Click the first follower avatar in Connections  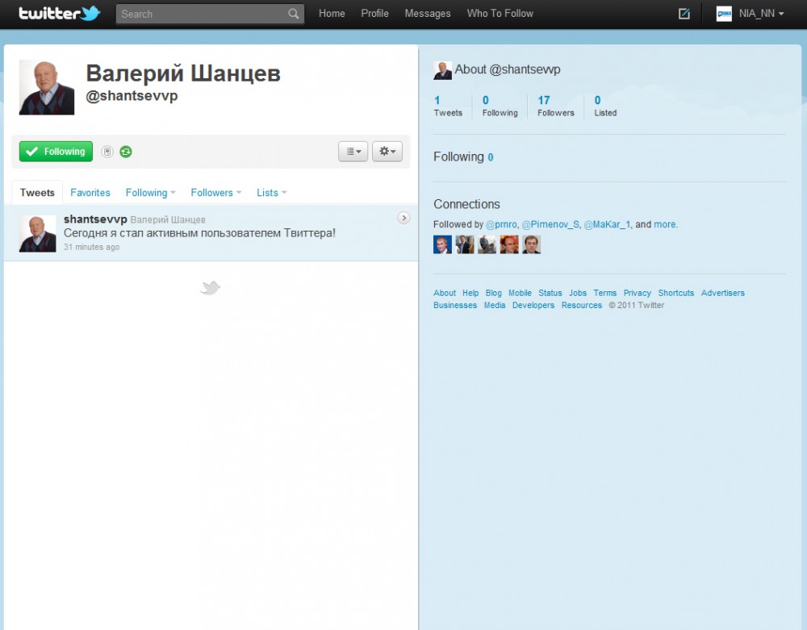(442, 244)
